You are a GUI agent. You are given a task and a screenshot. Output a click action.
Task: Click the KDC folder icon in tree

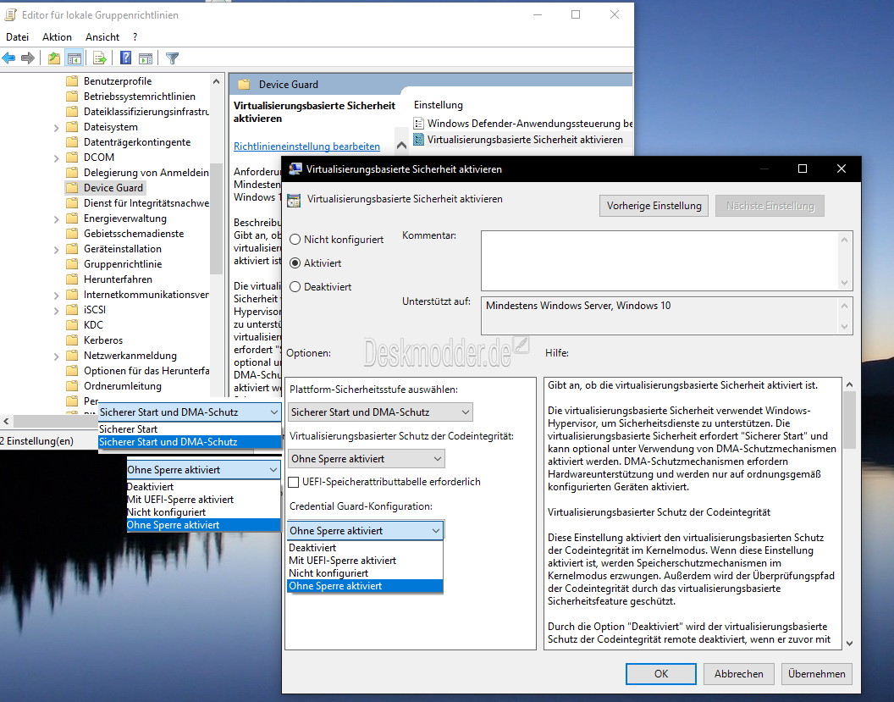[72, 324]
